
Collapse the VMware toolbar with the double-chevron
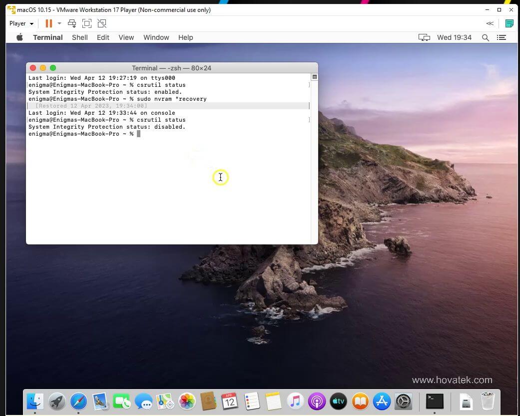point(490,23)
